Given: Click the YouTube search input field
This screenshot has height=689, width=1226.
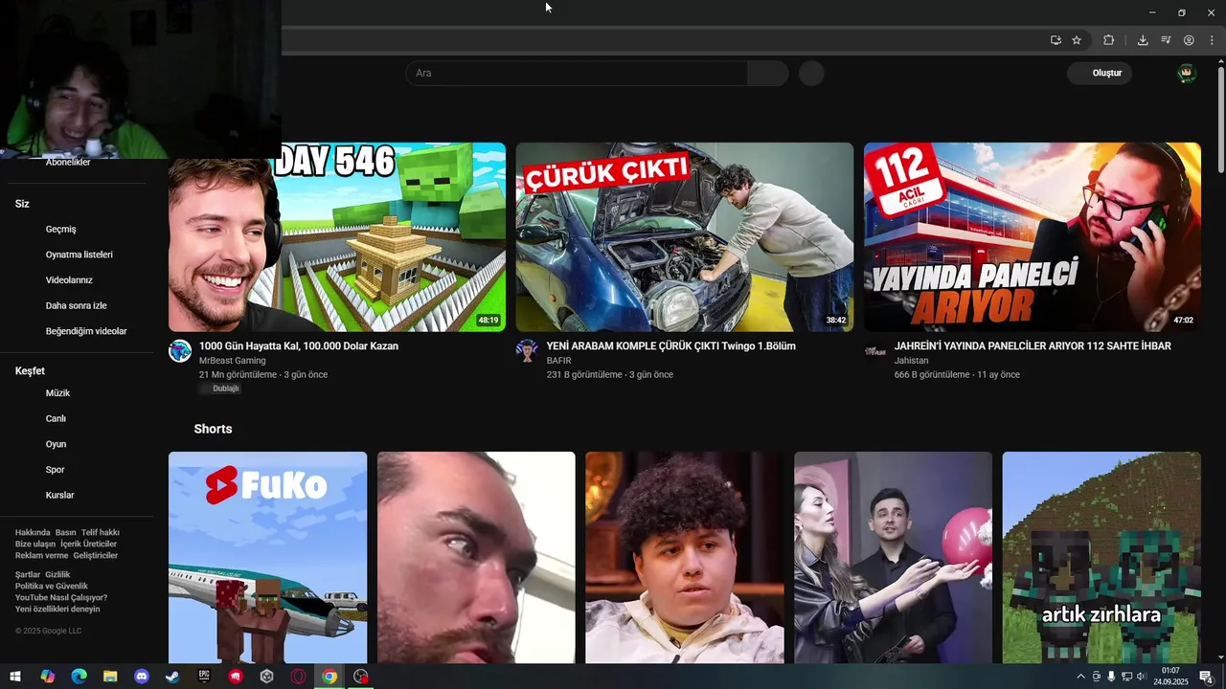Looking at the screenshot, I should [x=577, y=73].
